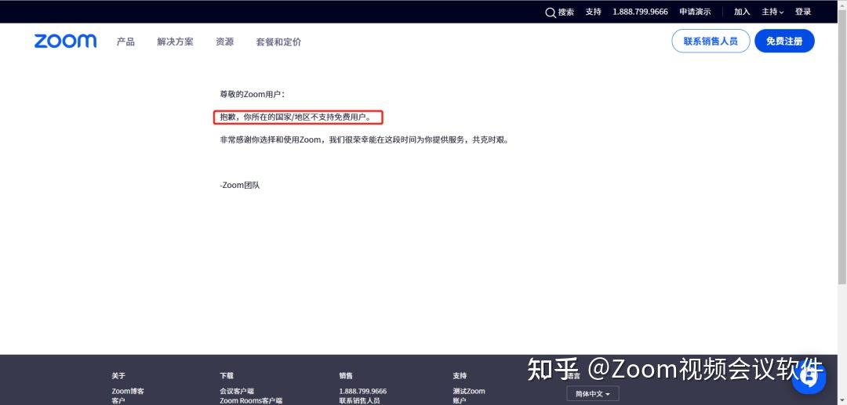Open 客户 footer link under 关于
The width and height of the screenshot is (847, 405).
tap(118, 400)
